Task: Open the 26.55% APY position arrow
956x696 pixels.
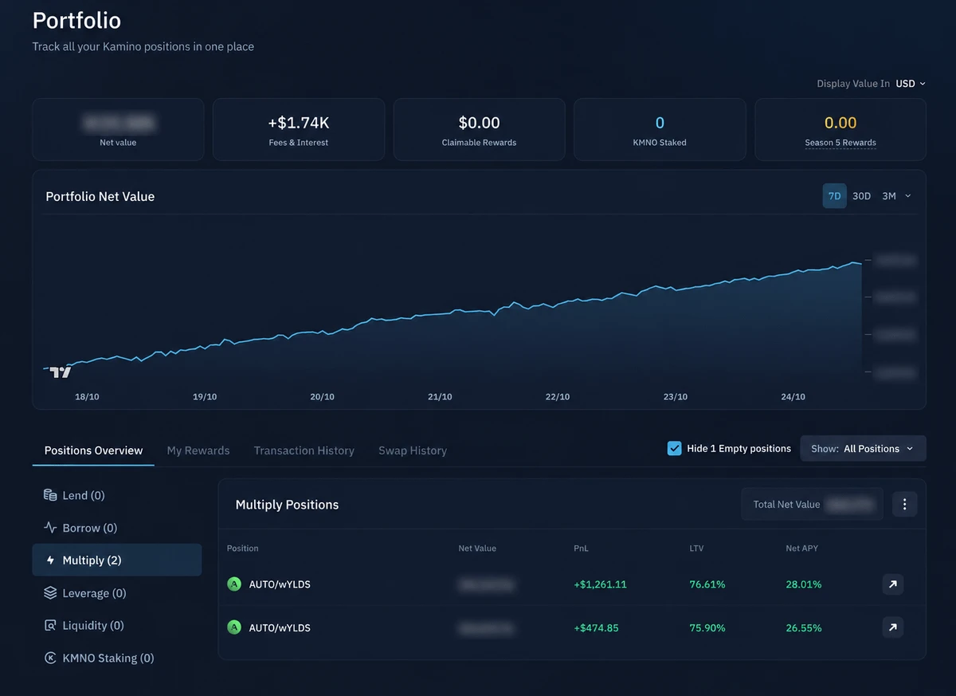Action: point(893,627)
